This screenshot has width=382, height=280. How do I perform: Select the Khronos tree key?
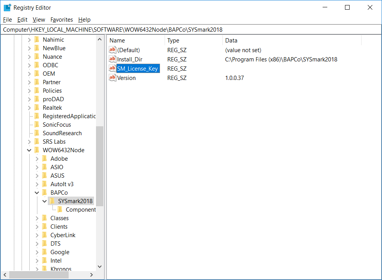61,268
